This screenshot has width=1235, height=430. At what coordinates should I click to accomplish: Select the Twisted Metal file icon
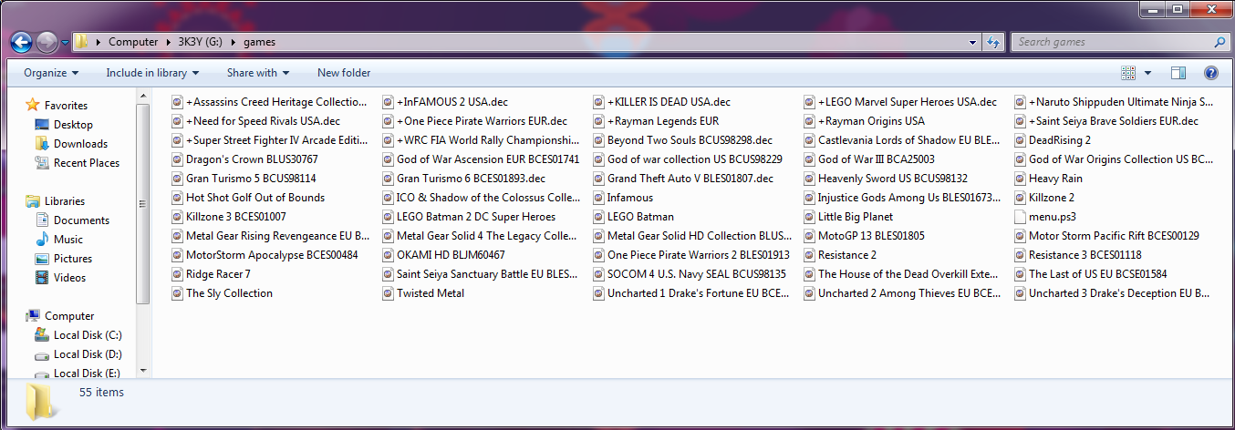(388, 293)
